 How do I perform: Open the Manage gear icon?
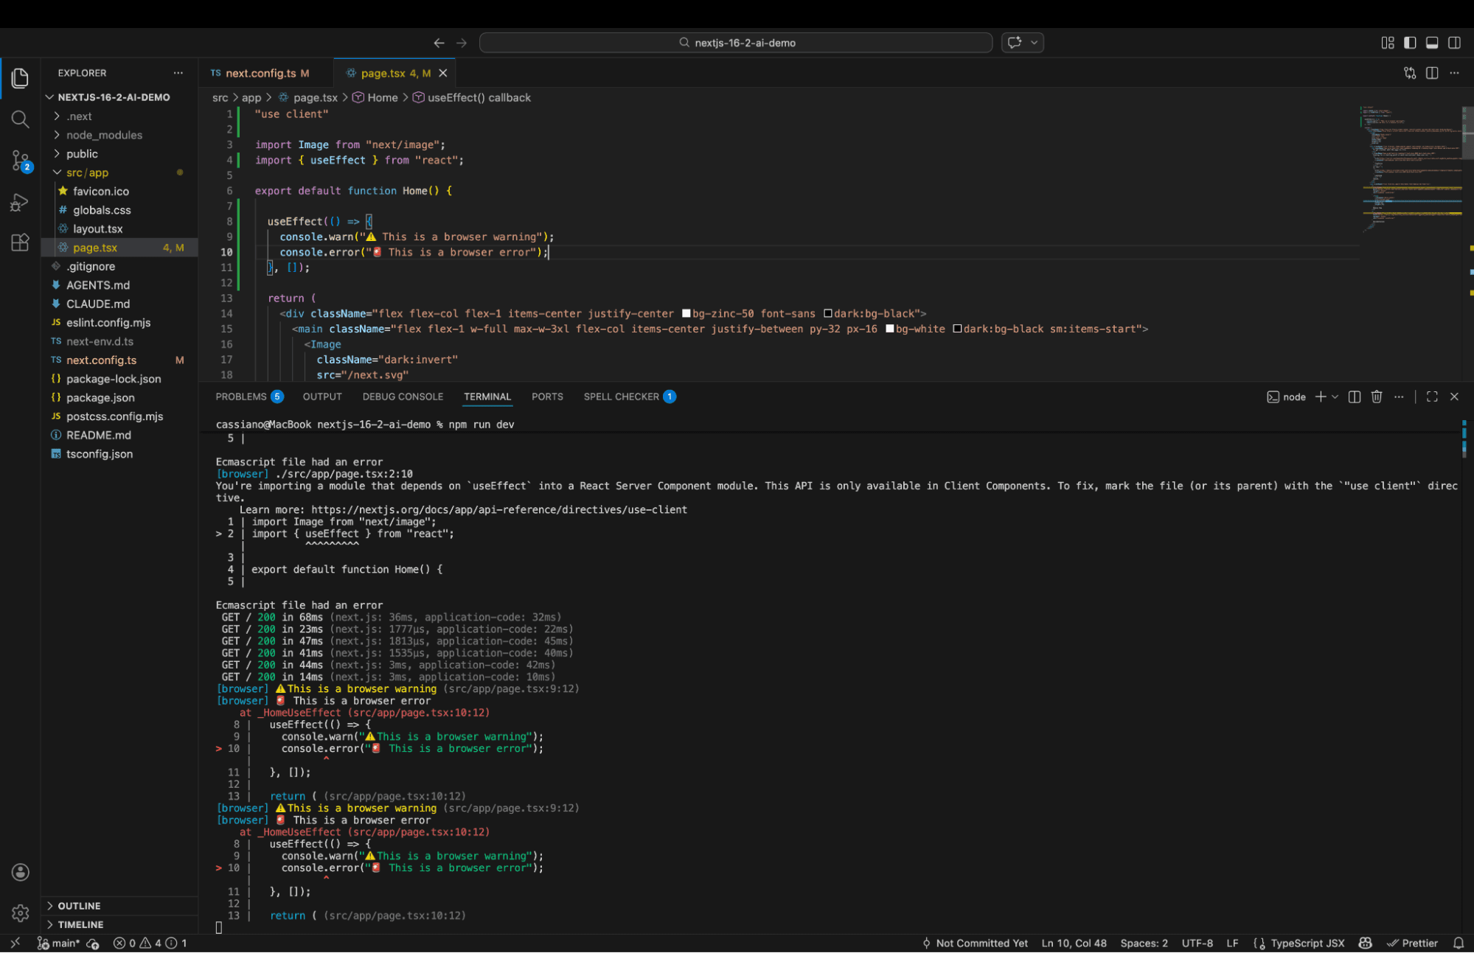pyautogui.click(x=20, y=913)
